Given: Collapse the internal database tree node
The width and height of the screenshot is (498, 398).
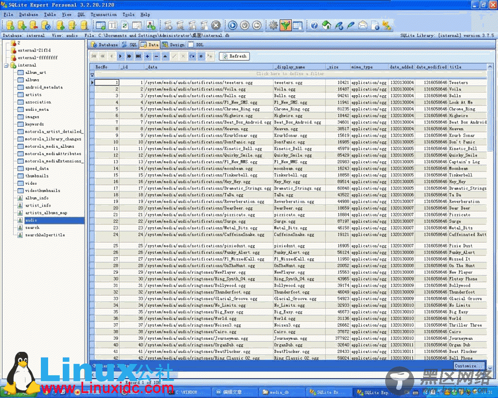Looking at the screenshot, I should coord(6,66).
